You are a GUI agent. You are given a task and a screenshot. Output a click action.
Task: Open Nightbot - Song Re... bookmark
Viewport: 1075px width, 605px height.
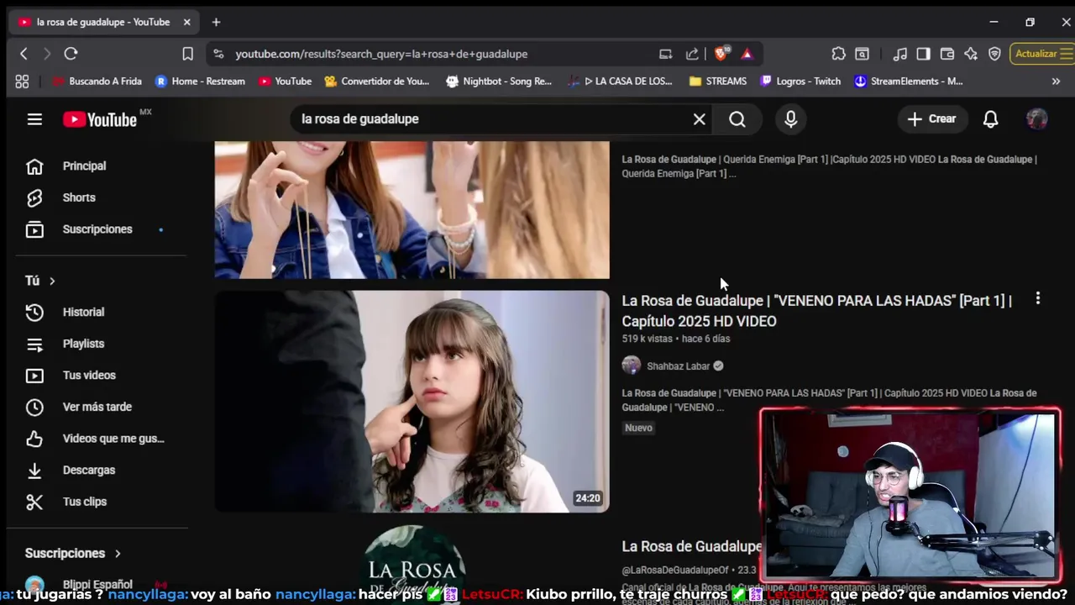[x=499, y=82]
